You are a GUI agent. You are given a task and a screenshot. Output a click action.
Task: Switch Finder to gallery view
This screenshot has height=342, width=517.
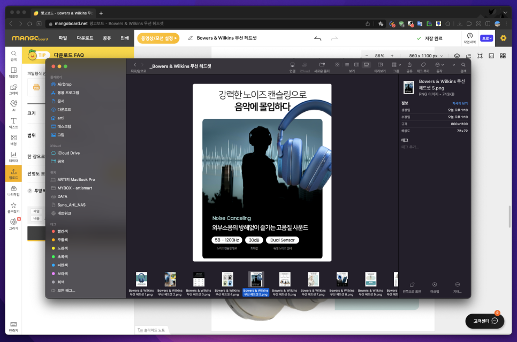pos(366,65)
